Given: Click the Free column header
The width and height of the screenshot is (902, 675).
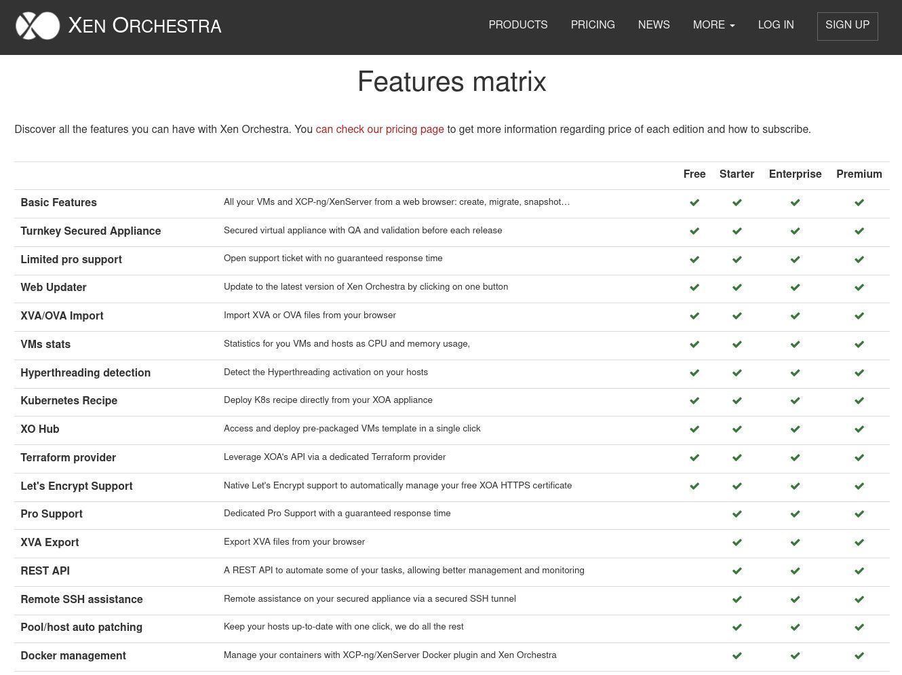Looking at the screenshot, I should coord(694,174).
